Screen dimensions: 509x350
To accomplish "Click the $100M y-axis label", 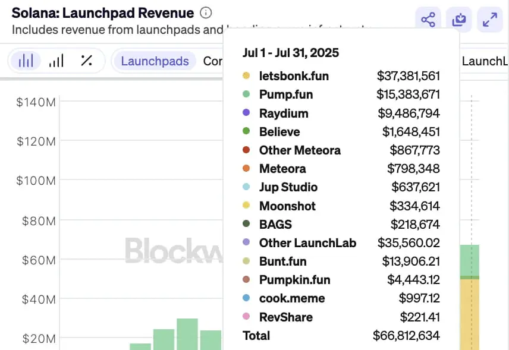I will click(x=36, y=181).
